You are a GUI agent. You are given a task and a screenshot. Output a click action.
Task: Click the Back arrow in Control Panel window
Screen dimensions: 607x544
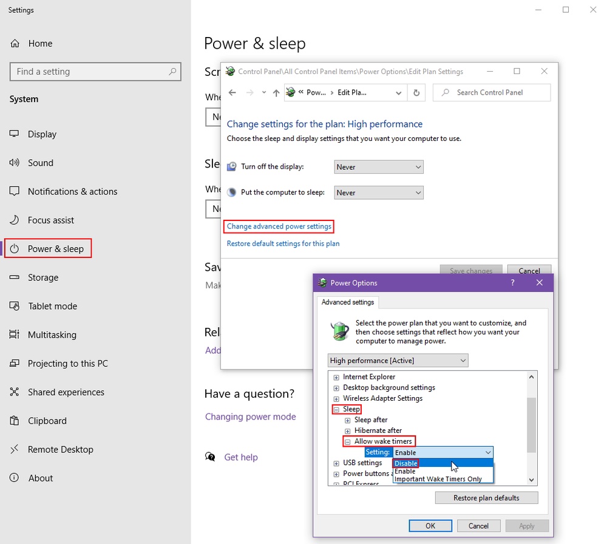tap(232, 92)
